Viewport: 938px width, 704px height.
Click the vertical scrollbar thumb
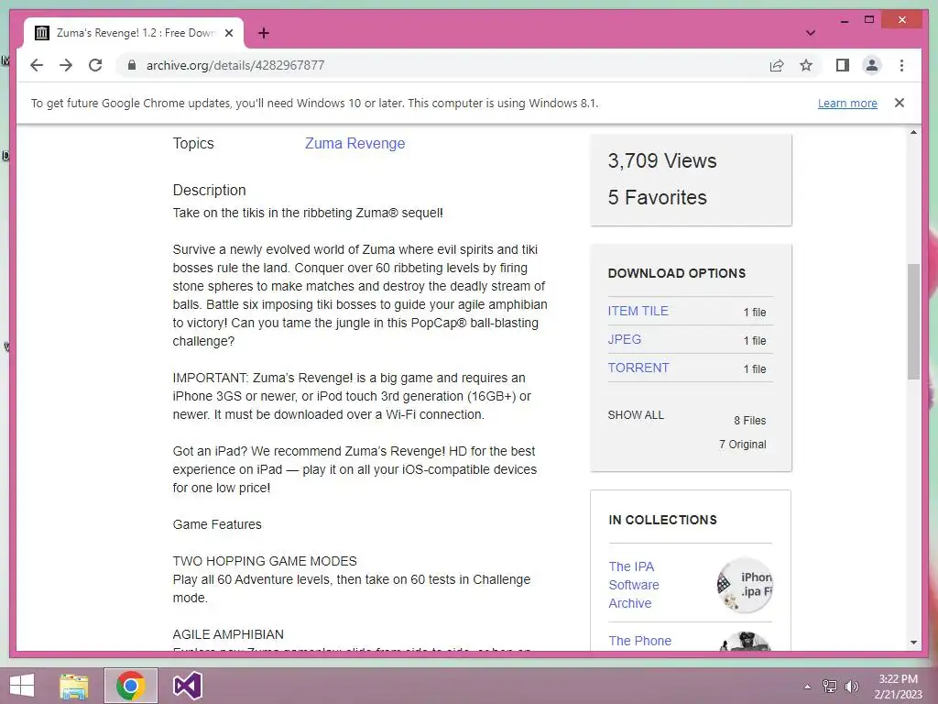coord(913,321)
